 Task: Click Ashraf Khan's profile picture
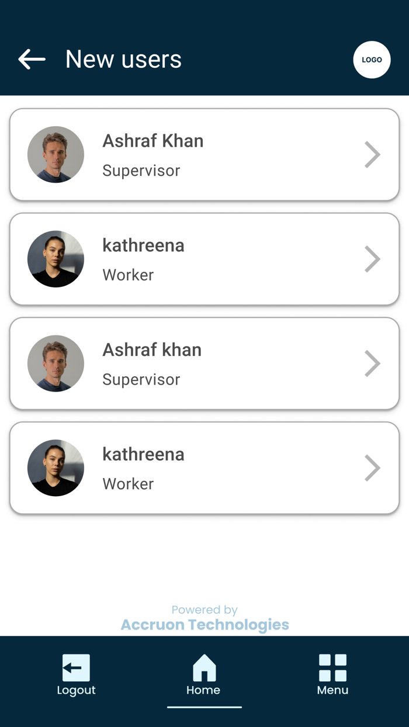(56, 154)
